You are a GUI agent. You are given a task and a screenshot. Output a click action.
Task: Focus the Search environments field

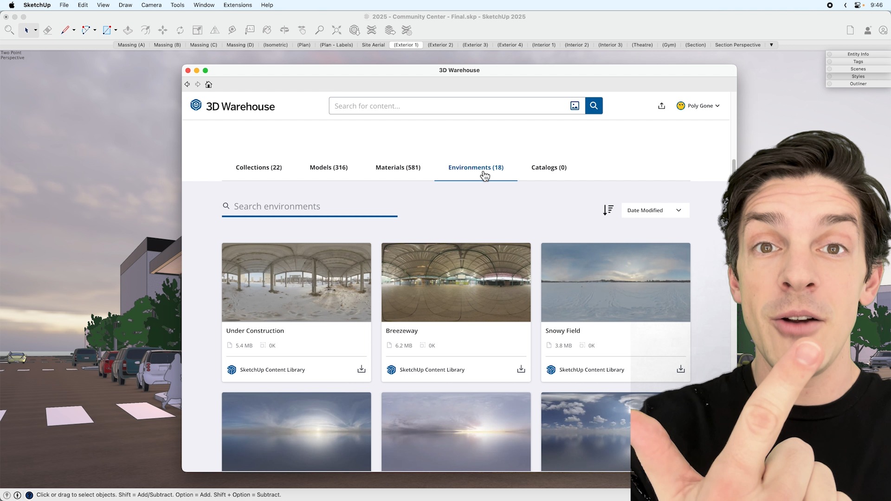[x=310, y=206]
